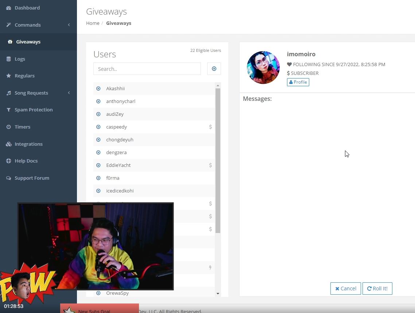The width and height of the screenshot is (415, 313).
Task: Select the icedicedkohi user row
Action: [x=154, y=191]
